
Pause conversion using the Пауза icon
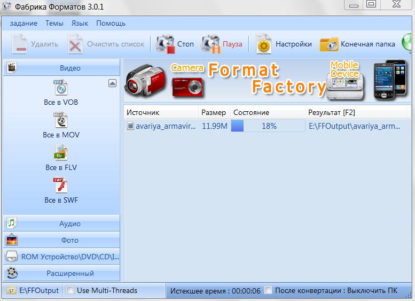[x=210, y=44]
